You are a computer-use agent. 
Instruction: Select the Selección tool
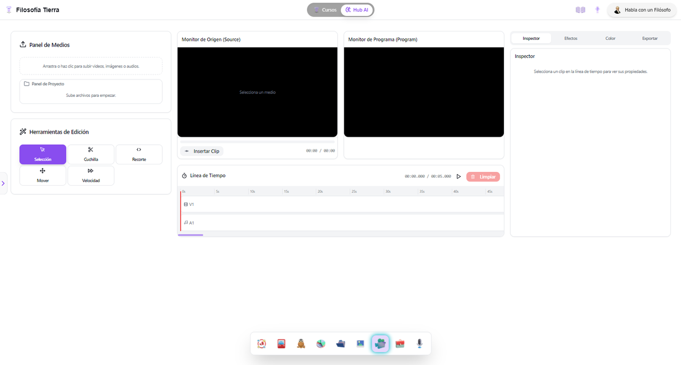coord(43,154)
